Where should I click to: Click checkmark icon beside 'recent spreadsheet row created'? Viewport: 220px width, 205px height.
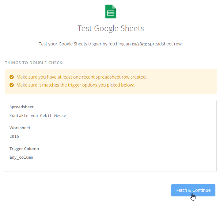pos(12,77)
